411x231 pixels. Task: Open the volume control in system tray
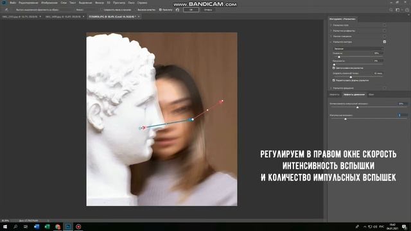pyautogui.click(x=375, y=227)
